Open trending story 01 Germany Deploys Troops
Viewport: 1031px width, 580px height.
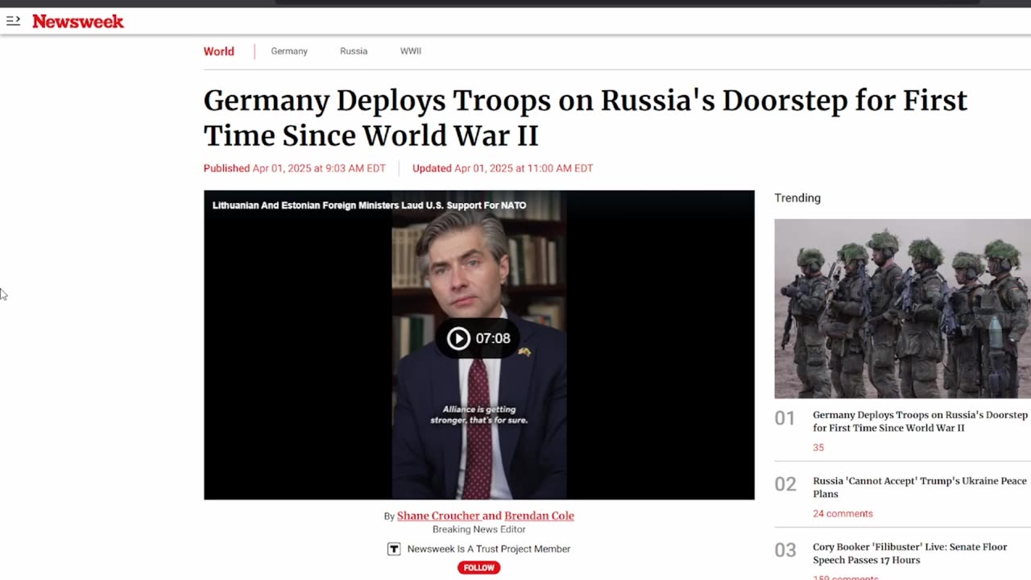tap(920, 421)
